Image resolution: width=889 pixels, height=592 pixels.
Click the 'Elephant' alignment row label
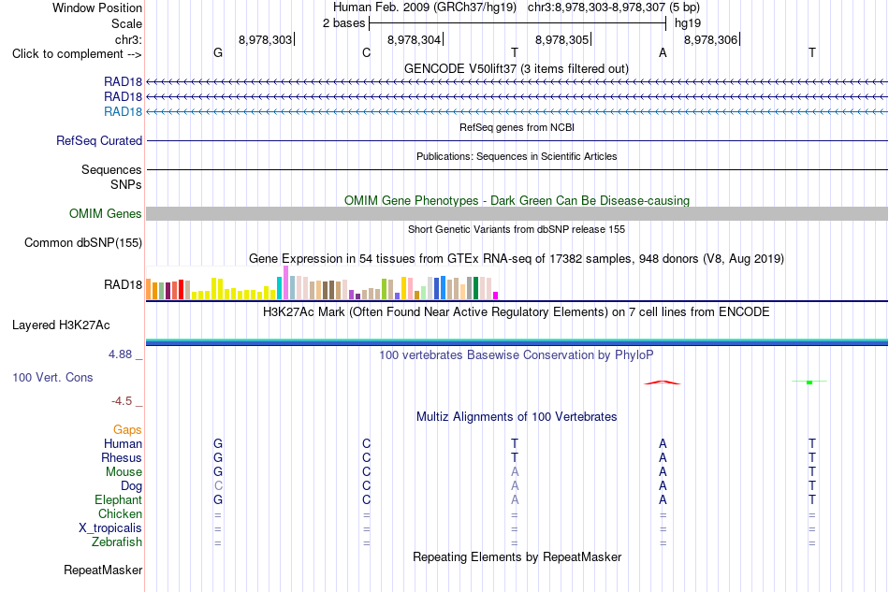(x=119, y=499)
